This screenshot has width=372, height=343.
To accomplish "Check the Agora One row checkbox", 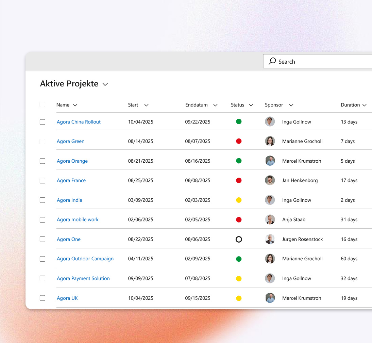I will tap(43, 239).
